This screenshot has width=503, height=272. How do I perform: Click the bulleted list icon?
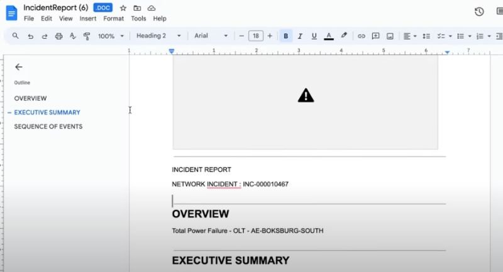point(460,36)
